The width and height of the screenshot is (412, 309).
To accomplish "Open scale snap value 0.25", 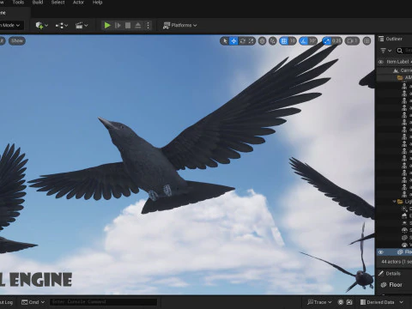I will 336,41.
